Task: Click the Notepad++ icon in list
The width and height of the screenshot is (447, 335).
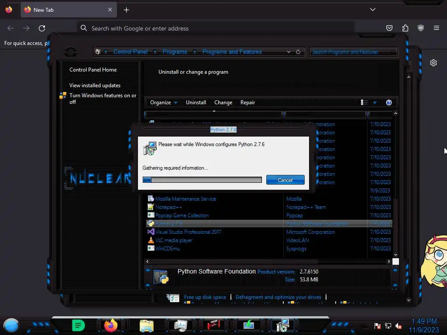Action: pos(151,207)
